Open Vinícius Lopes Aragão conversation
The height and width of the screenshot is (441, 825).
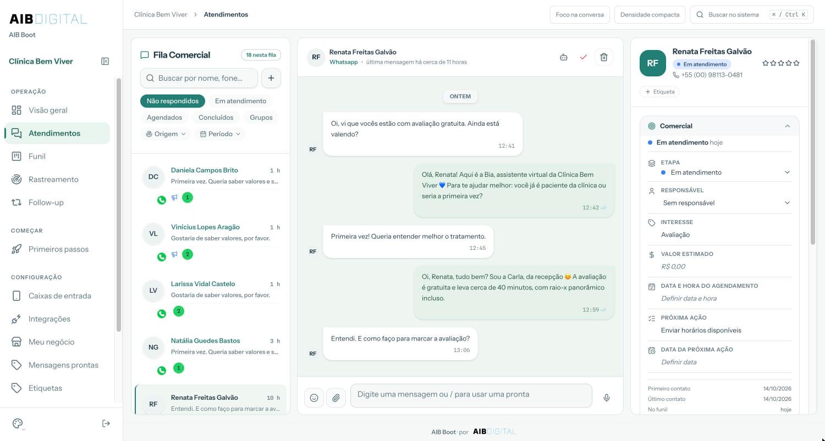[211, 241]
